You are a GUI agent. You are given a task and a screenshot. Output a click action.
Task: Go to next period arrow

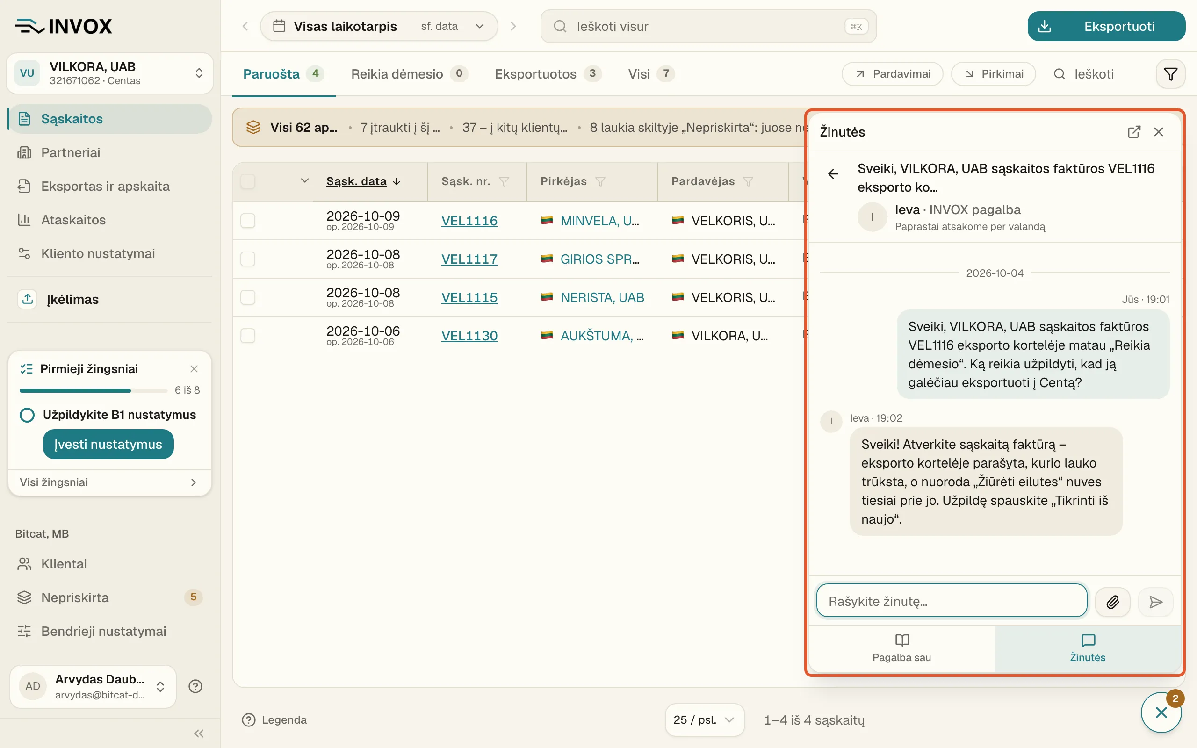click(x=513, y=26)
